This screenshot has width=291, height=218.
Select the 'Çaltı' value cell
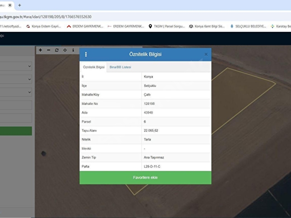(176, 94)
